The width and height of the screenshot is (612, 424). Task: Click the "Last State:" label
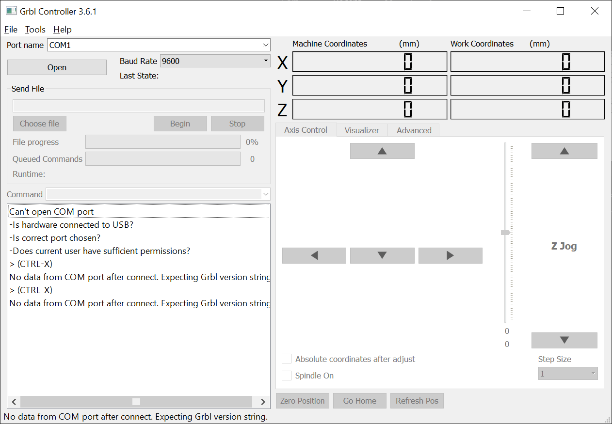139,76
